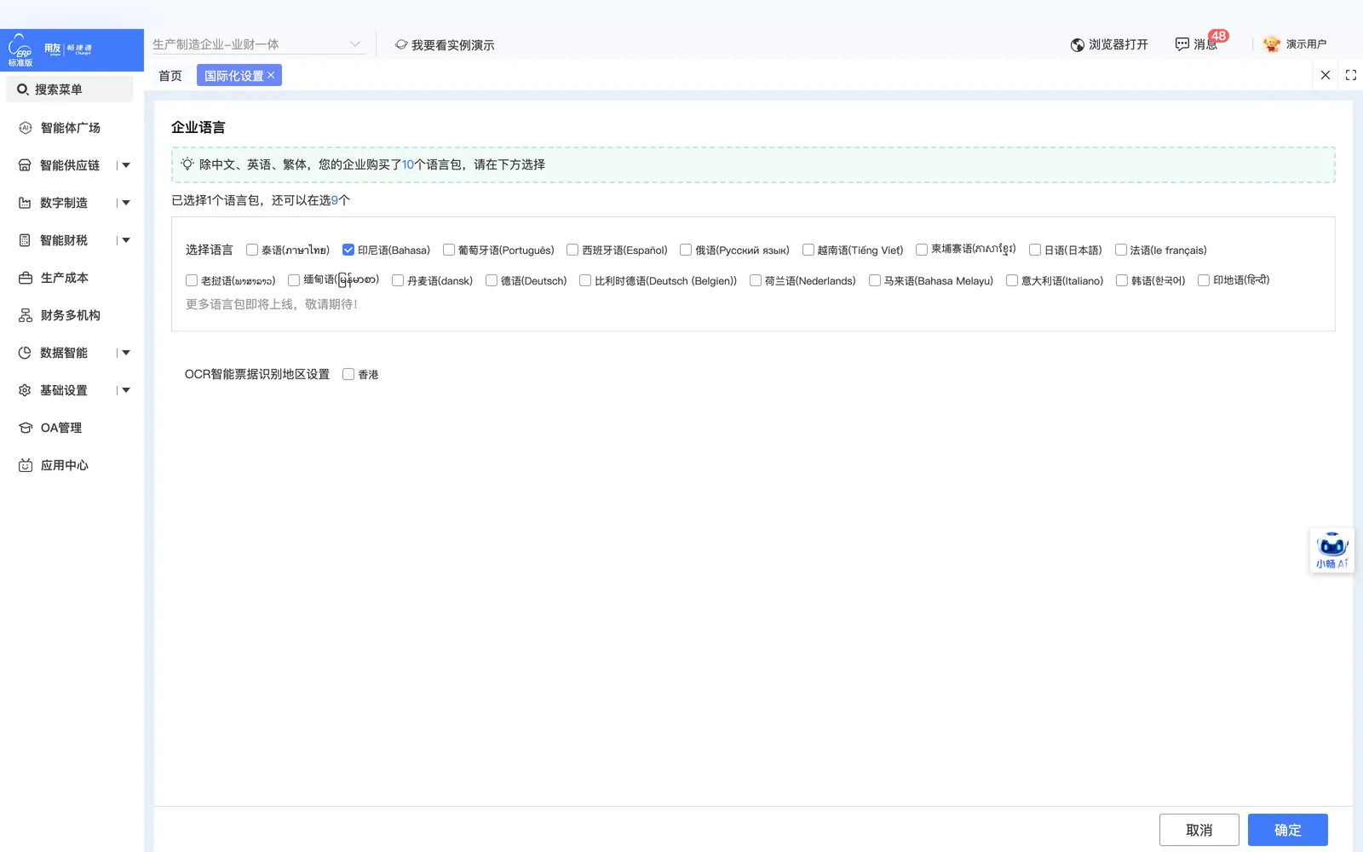Expand the 智能供应链 menu arrow
The width and height of the screenshot is (1363, 852).
(126, 165)
